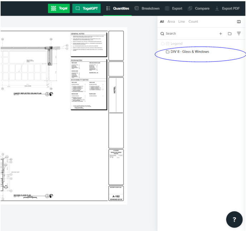The image size is (246, 231).
Task: Switch to the Quantities tab
Action: (x=118, y=8)
